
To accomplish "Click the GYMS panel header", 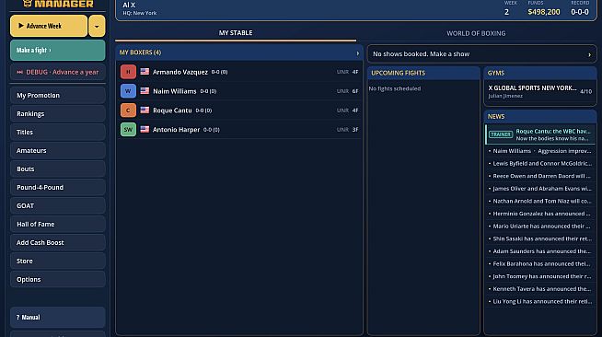I will (x=540, y=73).
